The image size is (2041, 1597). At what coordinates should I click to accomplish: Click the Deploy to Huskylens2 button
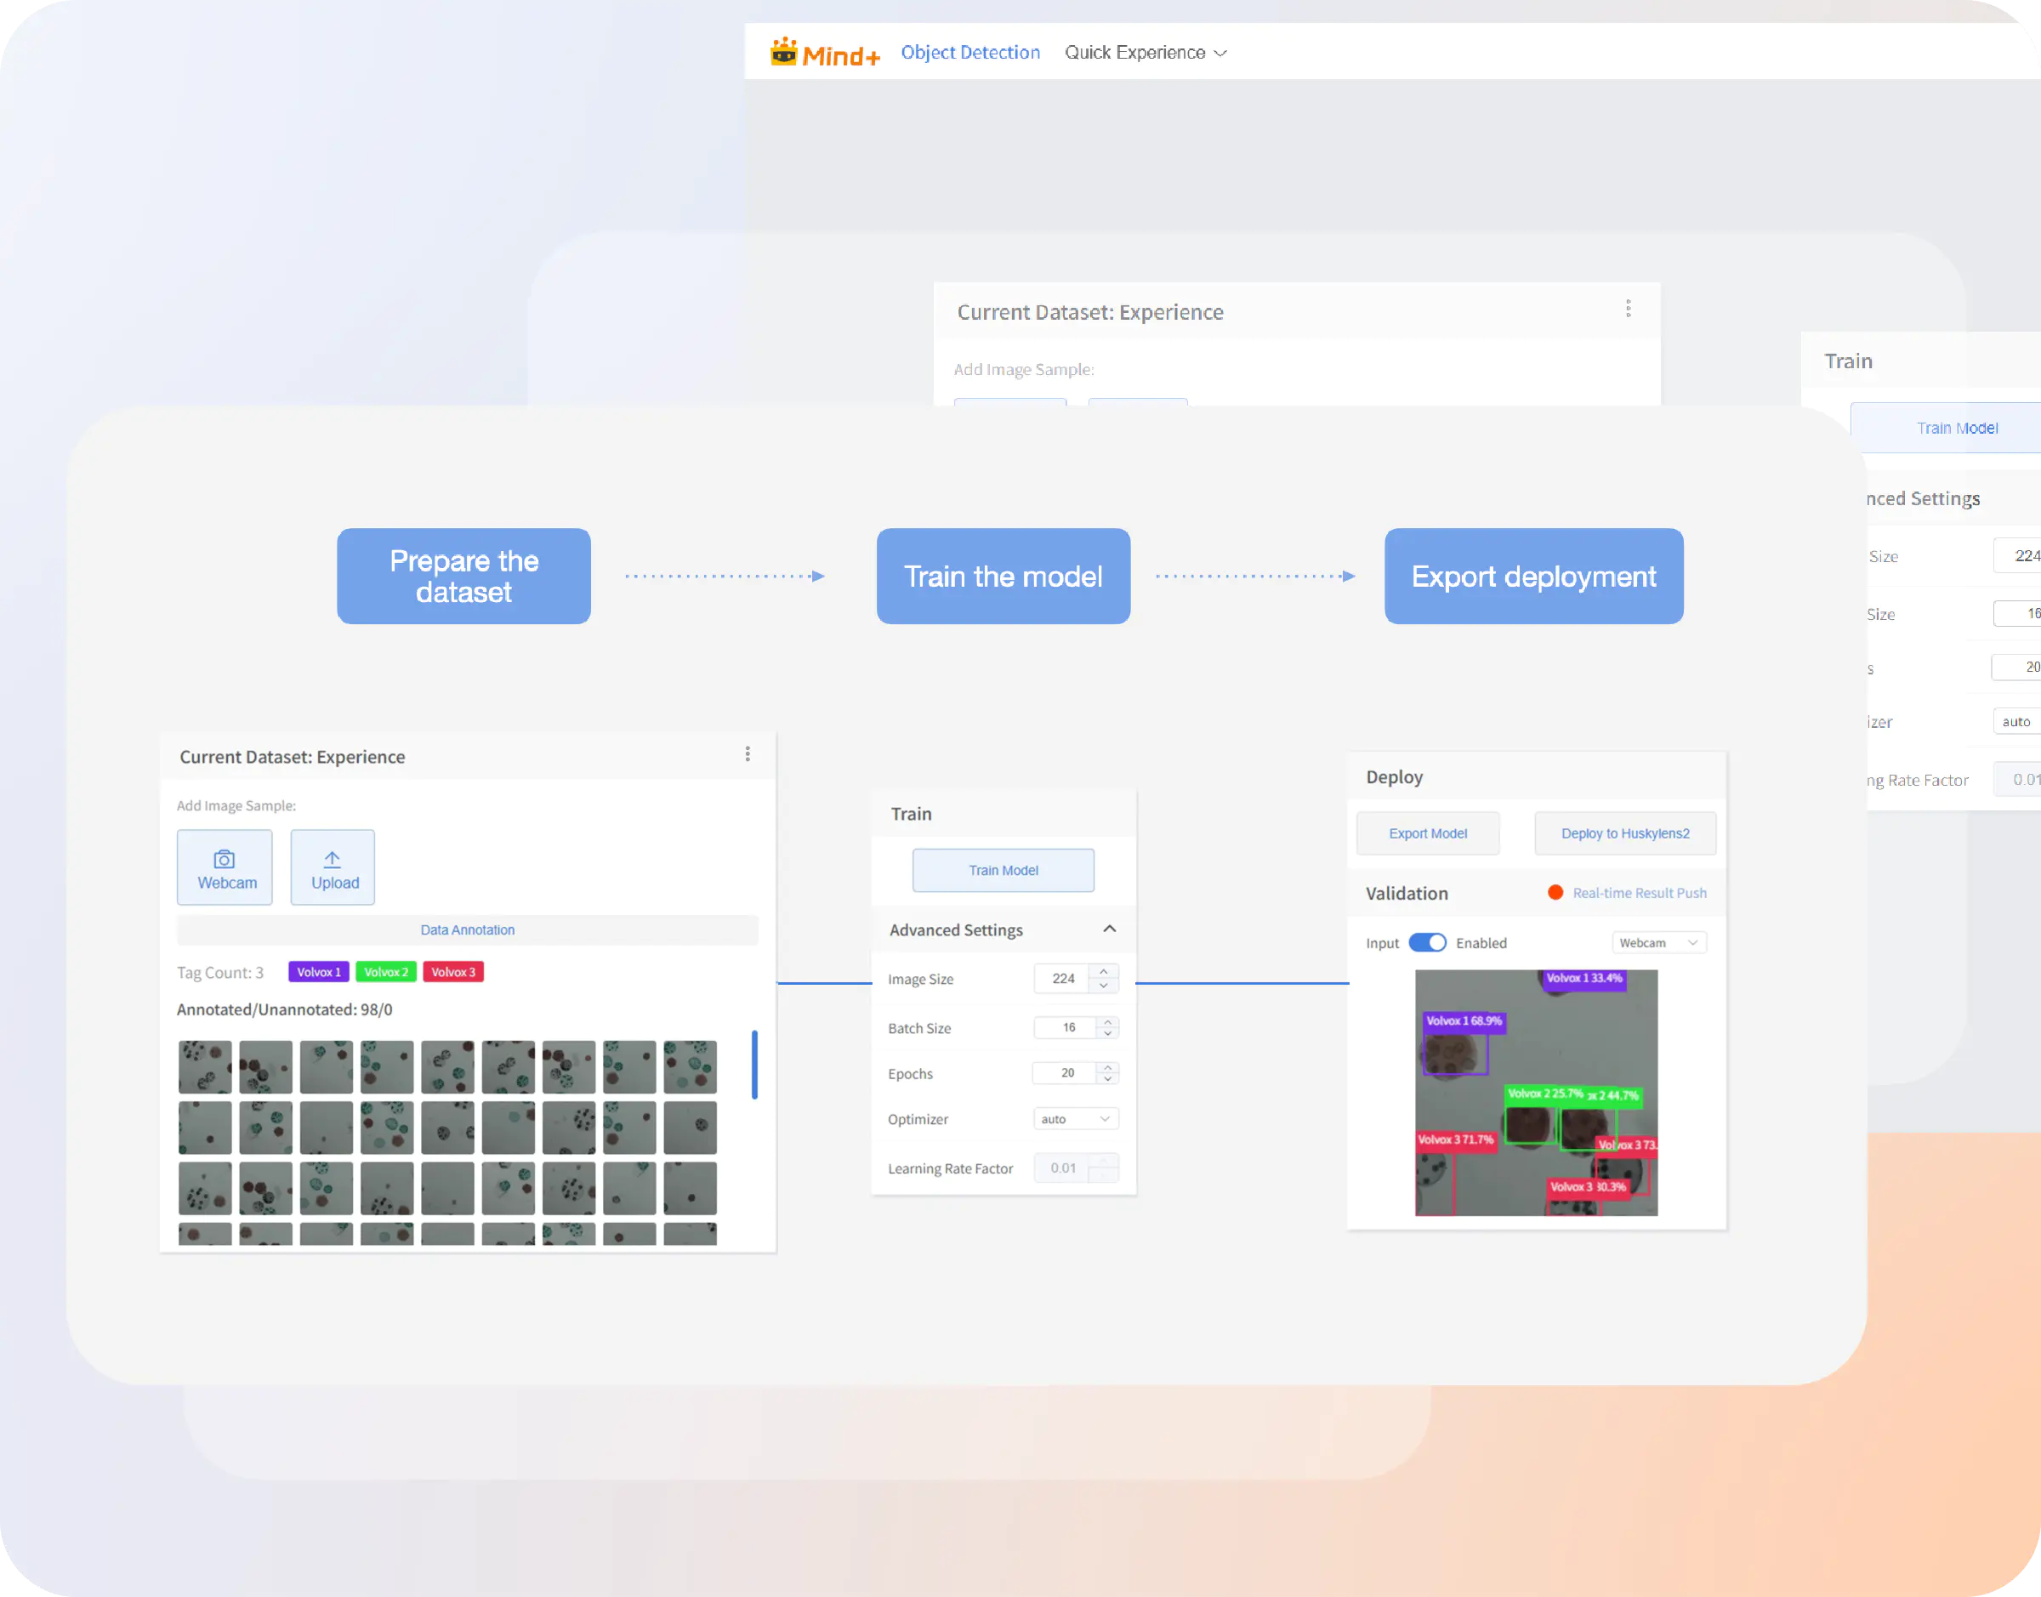click(x=1624, y=833)
